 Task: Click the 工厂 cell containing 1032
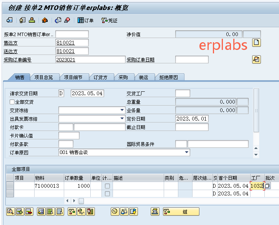pyautogui.click(x=257, y=186)
